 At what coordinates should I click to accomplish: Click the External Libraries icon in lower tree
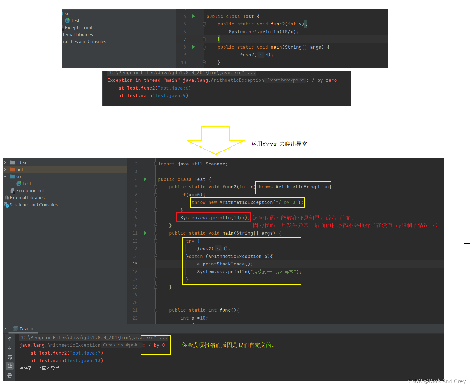tap(6, 197)
